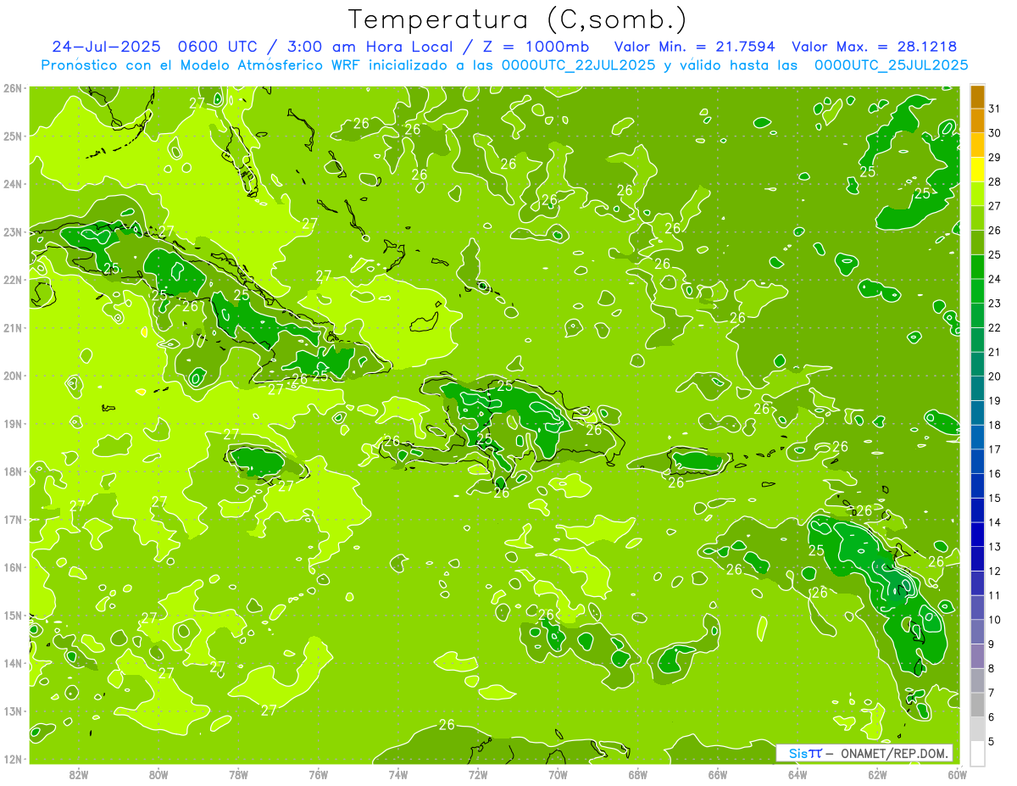Click the latitude label "20N"
The image size is (1017, 786).
[12, 376]
